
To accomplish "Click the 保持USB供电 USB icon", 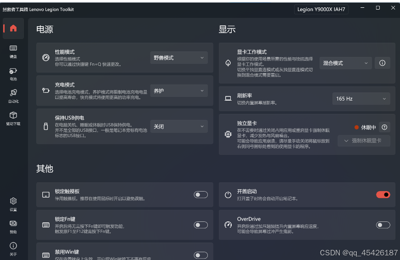I will (x=46, y=126).
